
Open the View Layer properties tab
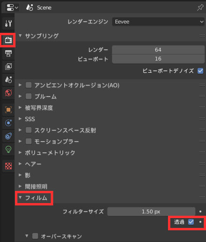click(8, 67)
